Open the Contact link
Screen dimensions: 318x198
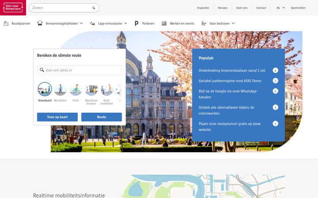pyautogui.click(x=261, y=8)
